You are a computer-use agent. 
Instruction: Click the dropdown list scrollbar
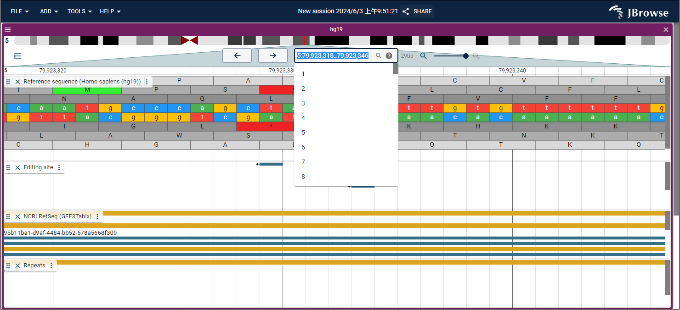click(396, 68)
